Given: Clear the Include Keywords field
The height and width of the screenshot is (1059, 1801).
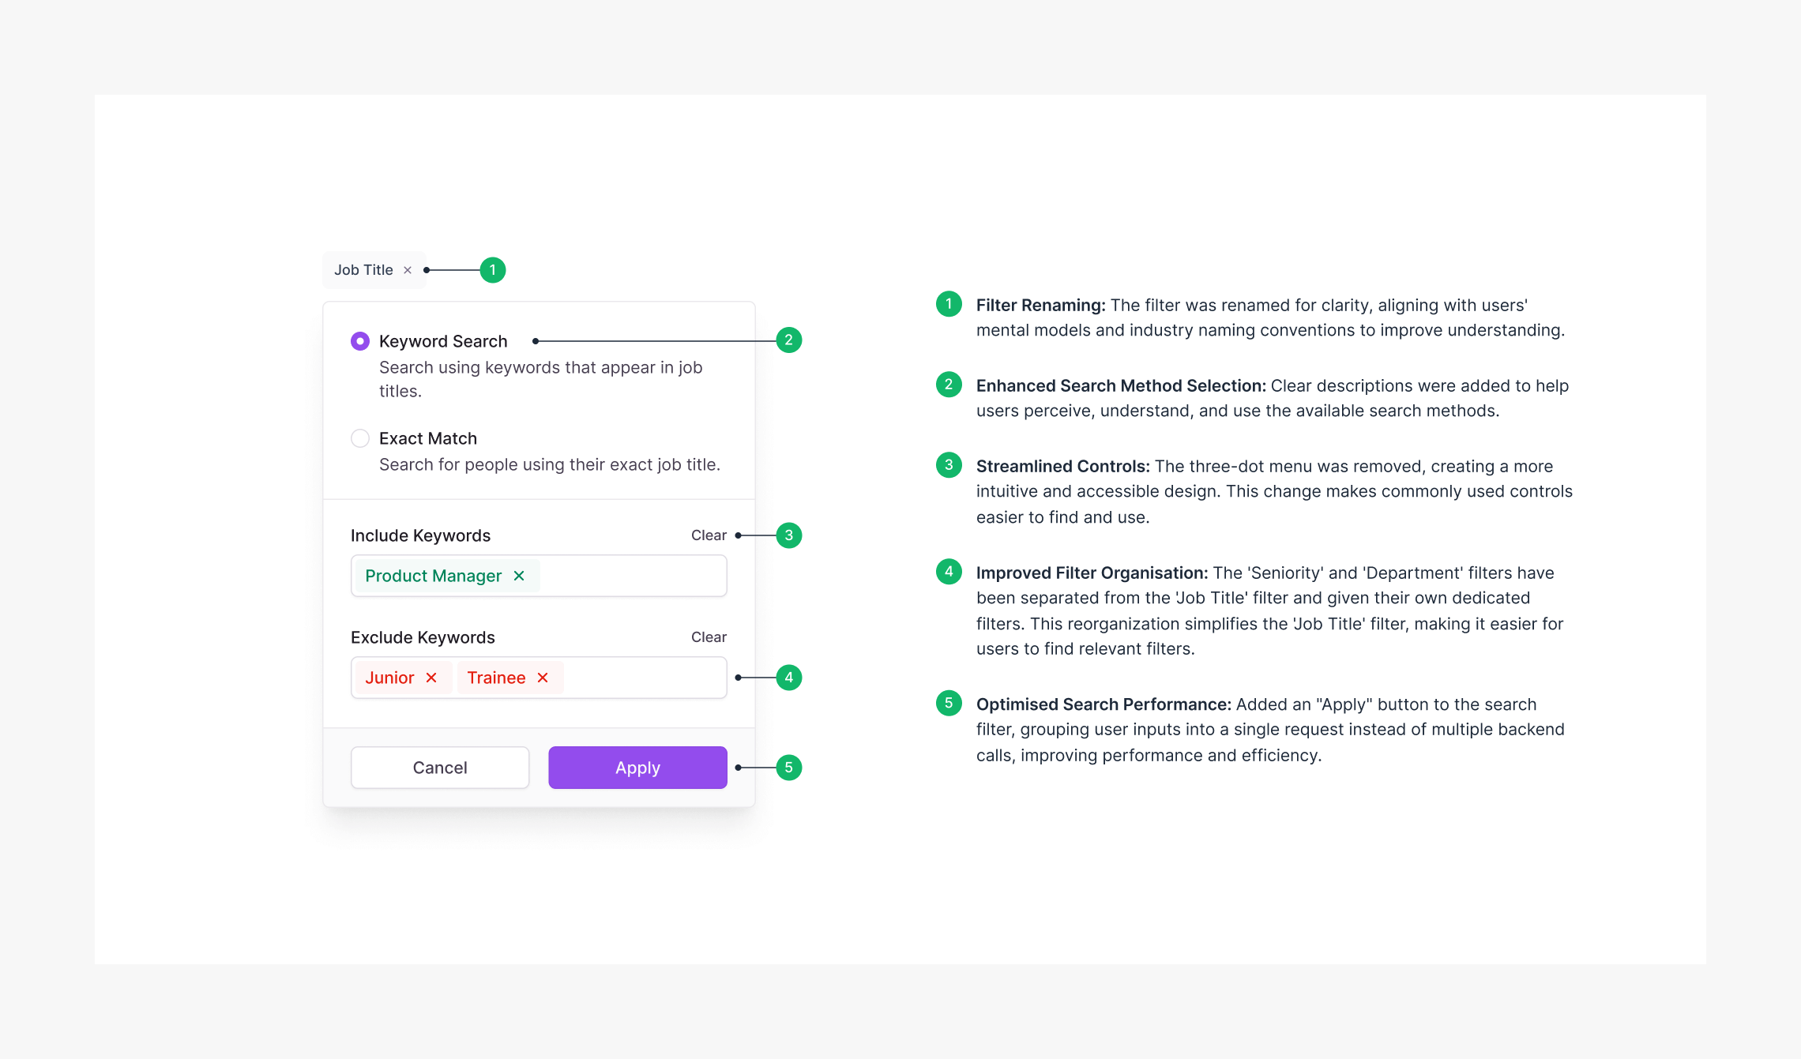Looking at the screenshot, I should (709, 535).
